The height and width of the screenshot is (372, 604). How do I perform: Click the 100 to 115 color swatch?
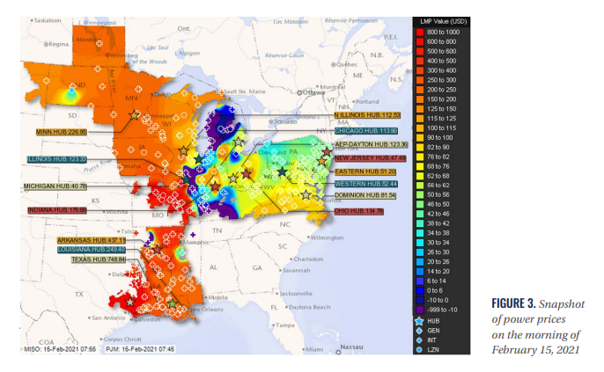[x=419, y=128]
